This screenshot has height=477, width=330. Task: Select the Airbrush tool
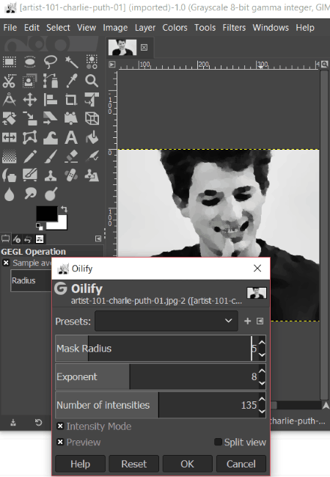[92, 156]
